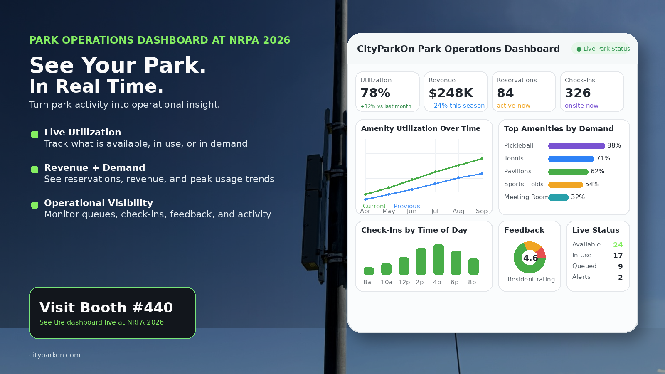
Task: Click the Live Status panel title
Action: click(596, 230)
